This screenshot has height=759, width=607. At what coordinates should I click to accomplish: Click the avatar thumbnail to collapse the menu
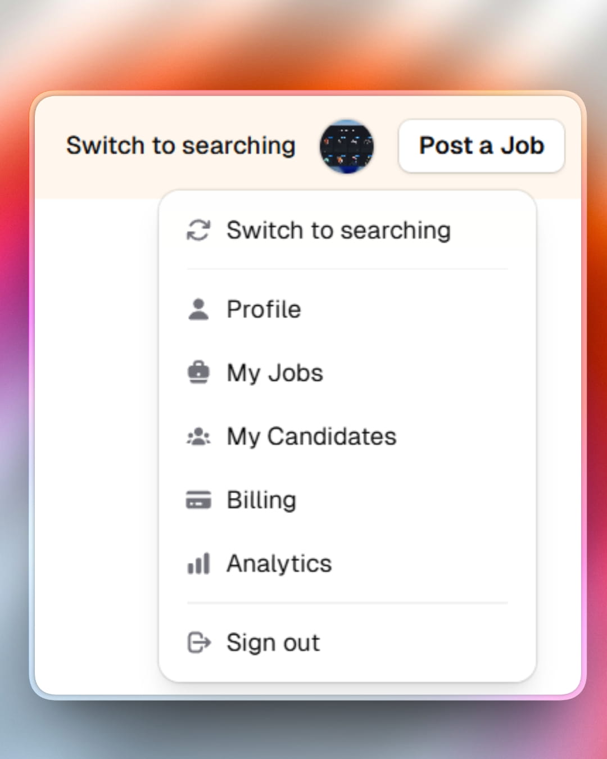tap(347, 146)
